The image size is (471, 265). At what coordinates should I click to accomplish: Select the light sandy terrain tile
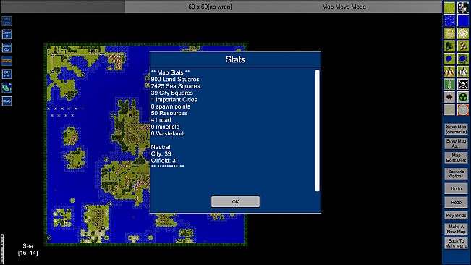point(449,33)
